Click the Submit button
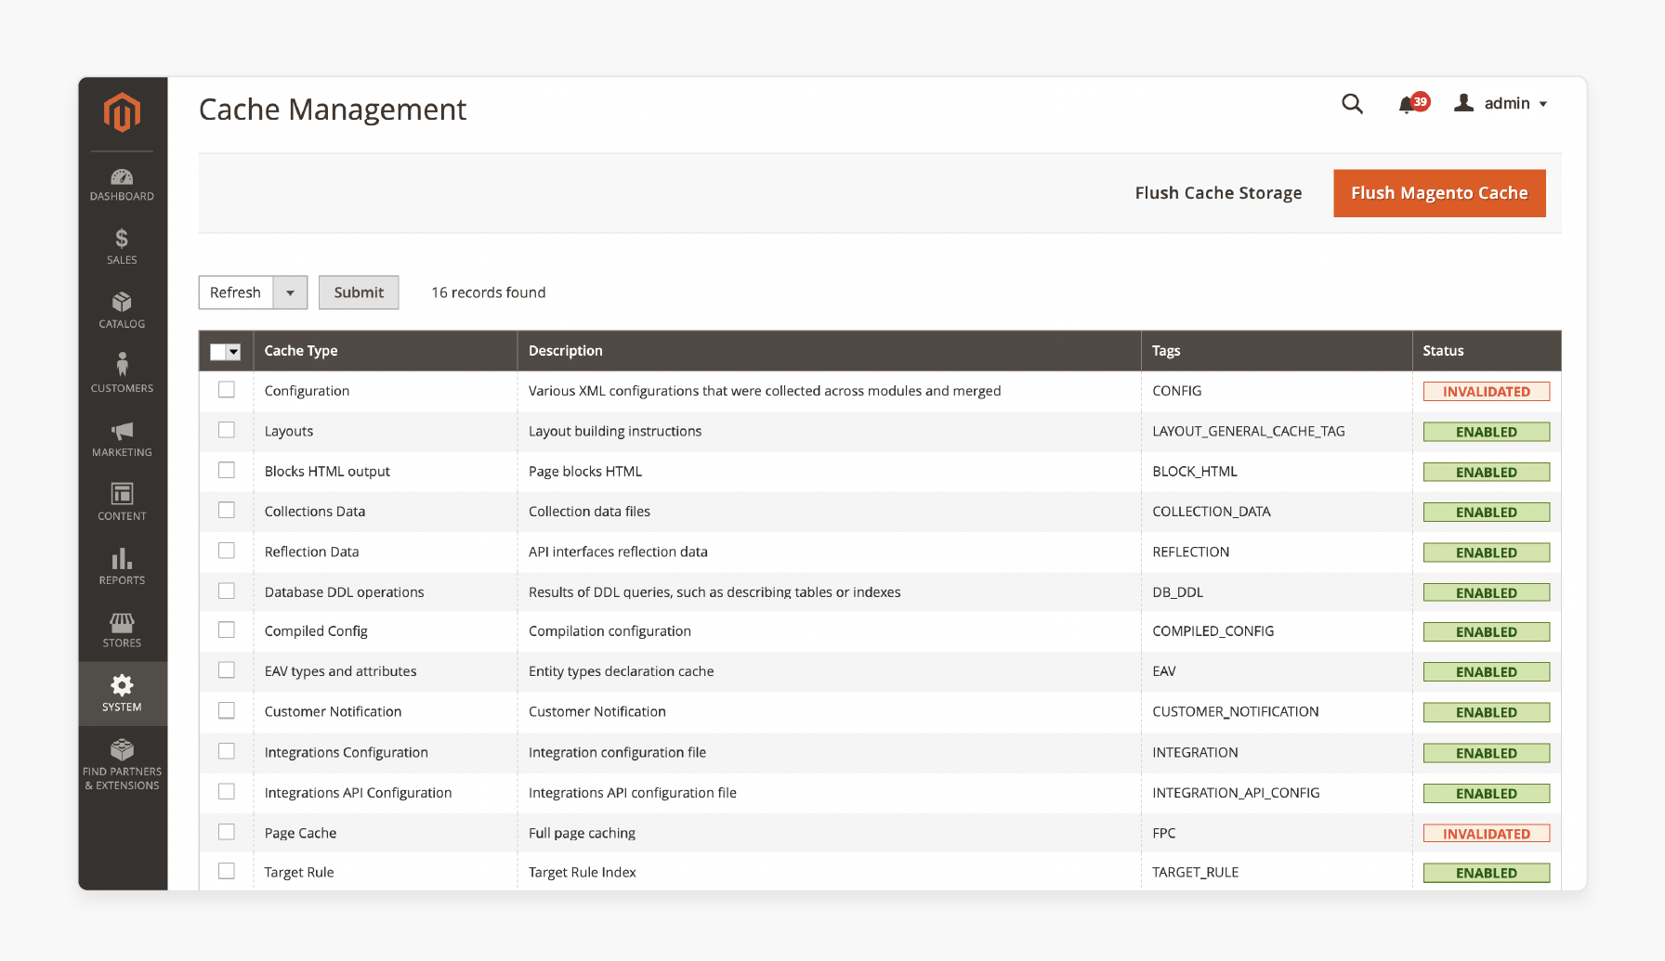The height and width of the screenshot is (961, 1665). (359, 292)
